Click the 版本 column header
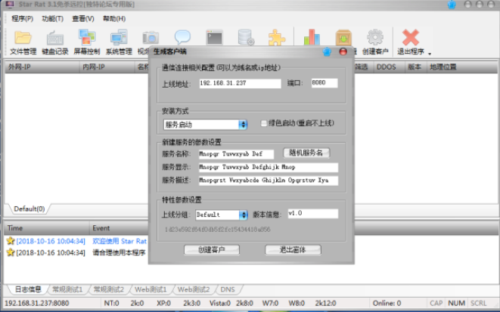This screenshot has width=500, height=312. [415, 66]
